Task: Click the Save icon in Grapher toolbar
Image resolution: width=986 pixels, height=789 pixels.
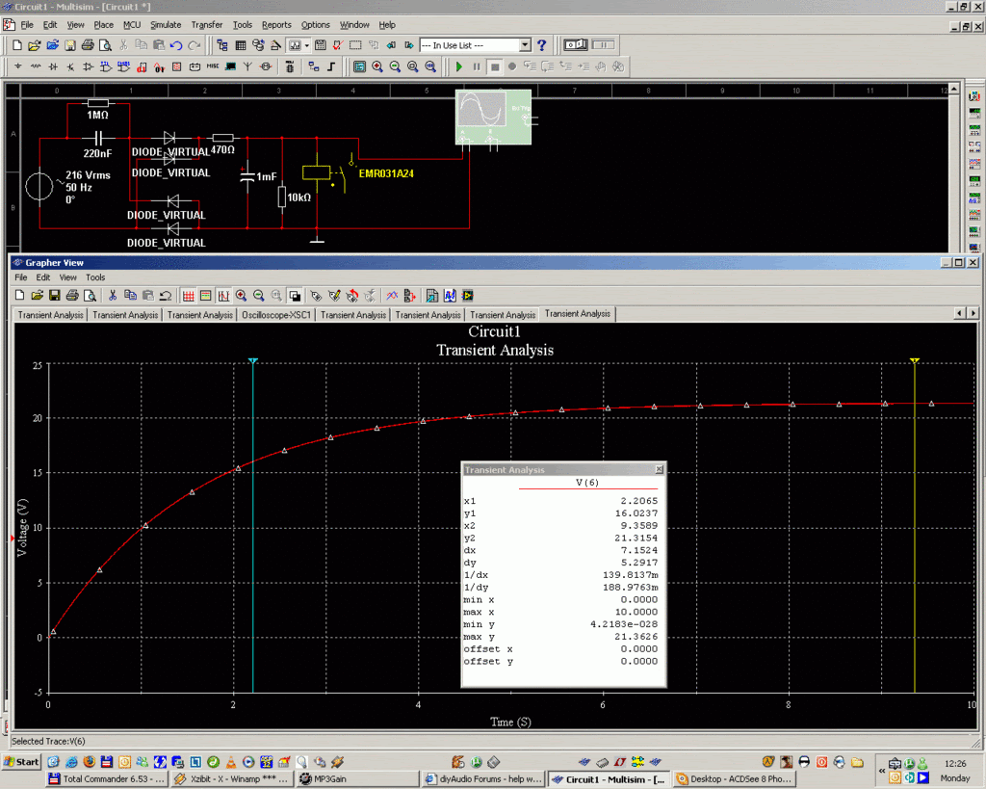Action: pos(55,296)
